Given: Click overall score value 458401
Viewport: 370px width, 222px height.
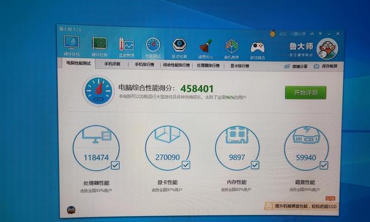Looking at the screenshot, I should 197,89.
